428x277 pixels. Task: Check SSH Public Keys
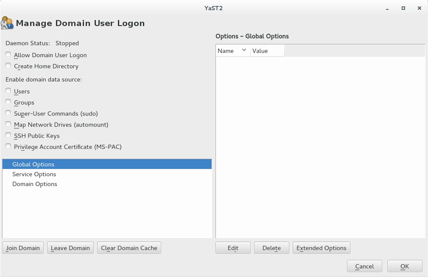(x=8, y=135)
